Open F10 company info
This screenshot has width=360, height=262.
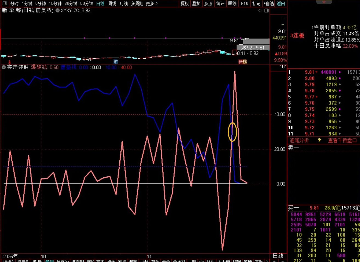pos(244,4)
